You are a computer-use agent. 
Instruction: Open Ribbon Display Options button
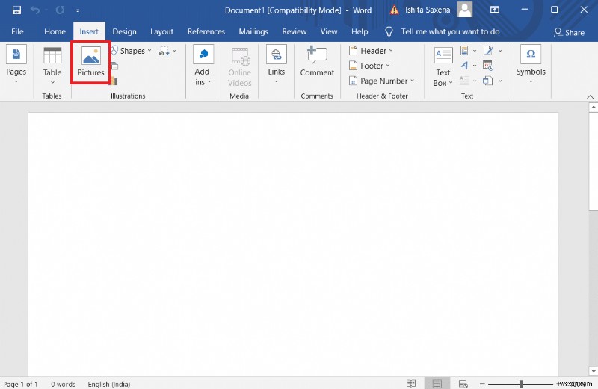pos(495,10)
